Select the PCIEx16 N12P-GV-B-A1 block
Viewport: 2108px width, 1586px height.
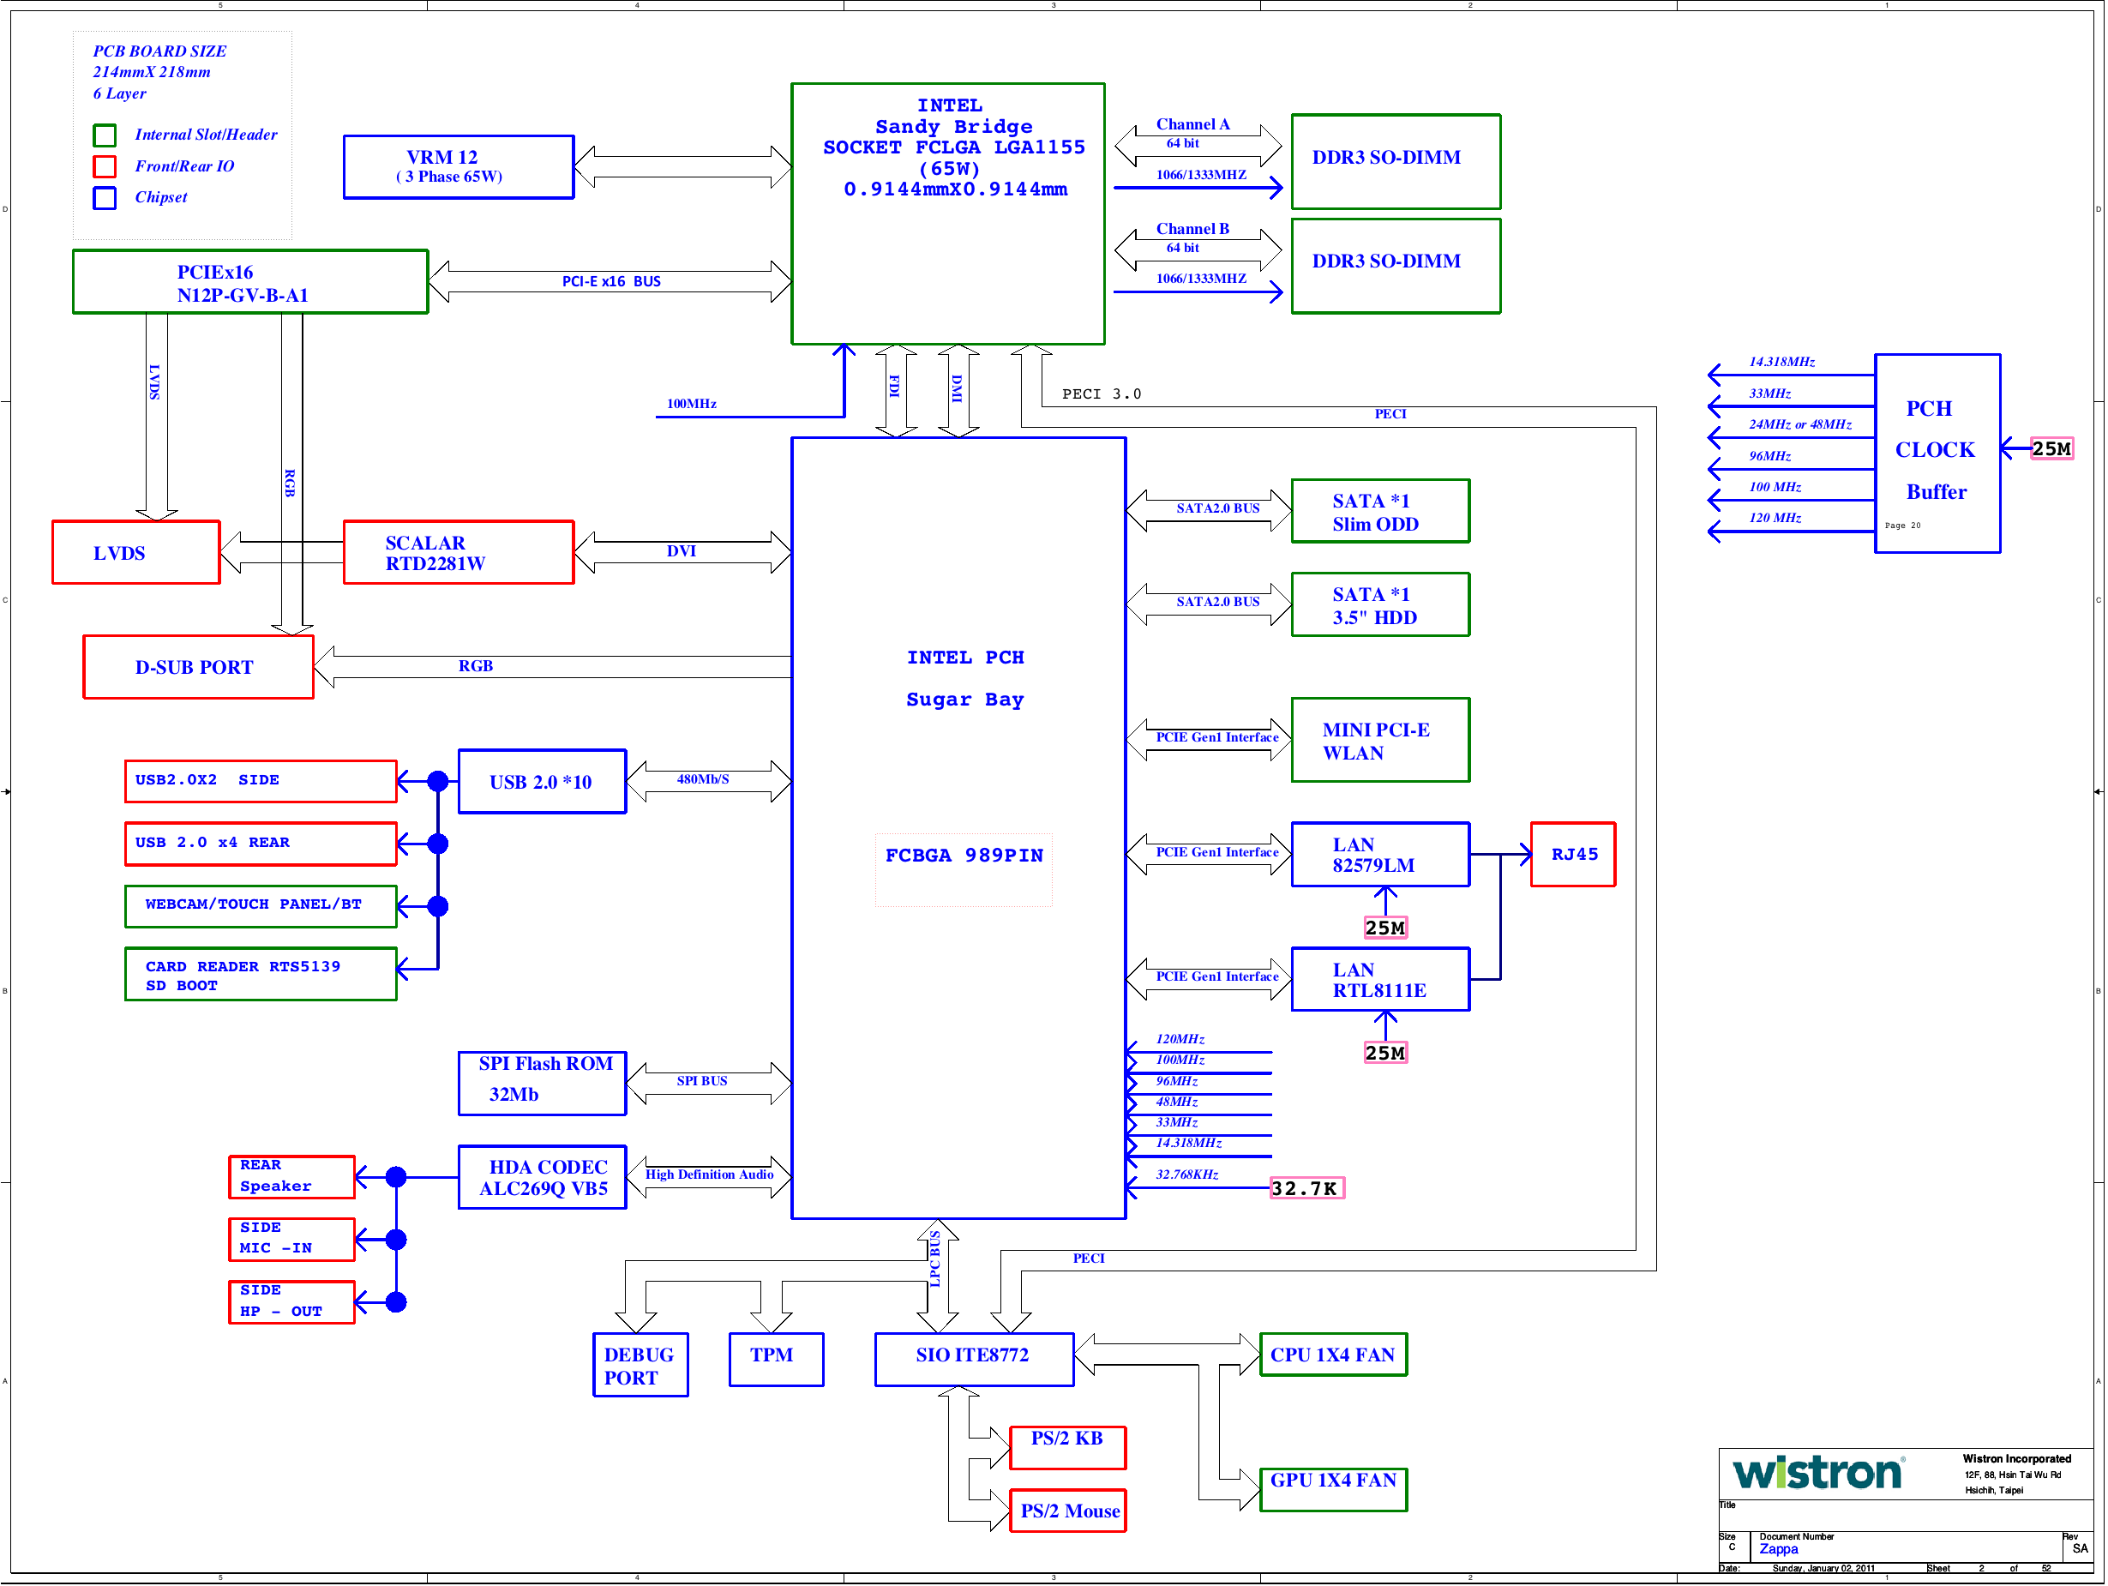coord(250,282)
